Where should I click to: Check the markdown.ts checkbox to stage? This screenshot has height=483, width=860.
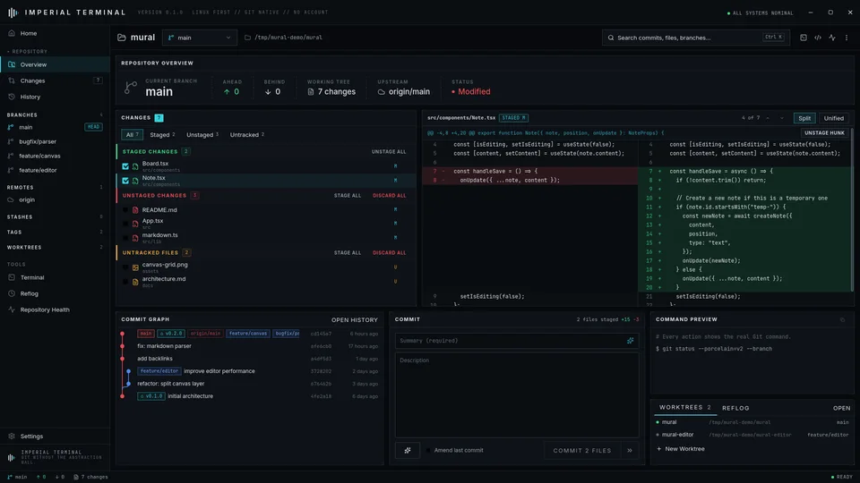(x=125, y=238)
